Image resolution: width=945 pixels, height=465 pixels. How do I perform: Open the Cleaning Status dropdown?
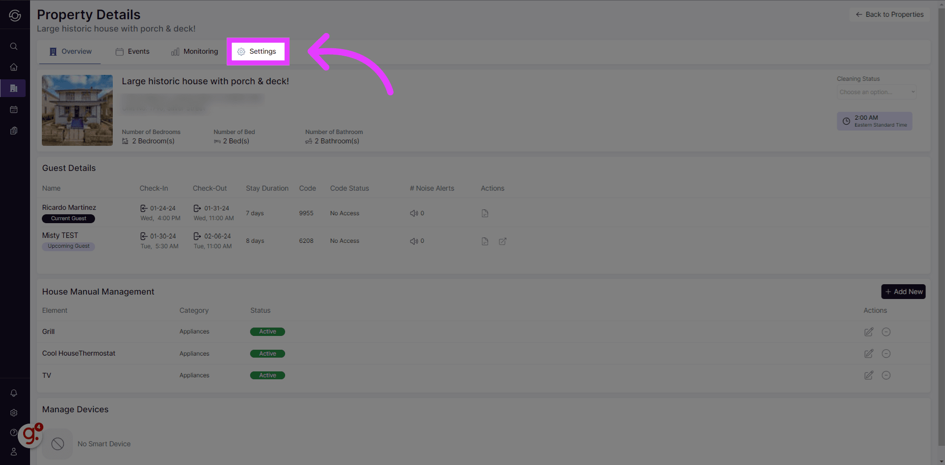tap(876, 92)
